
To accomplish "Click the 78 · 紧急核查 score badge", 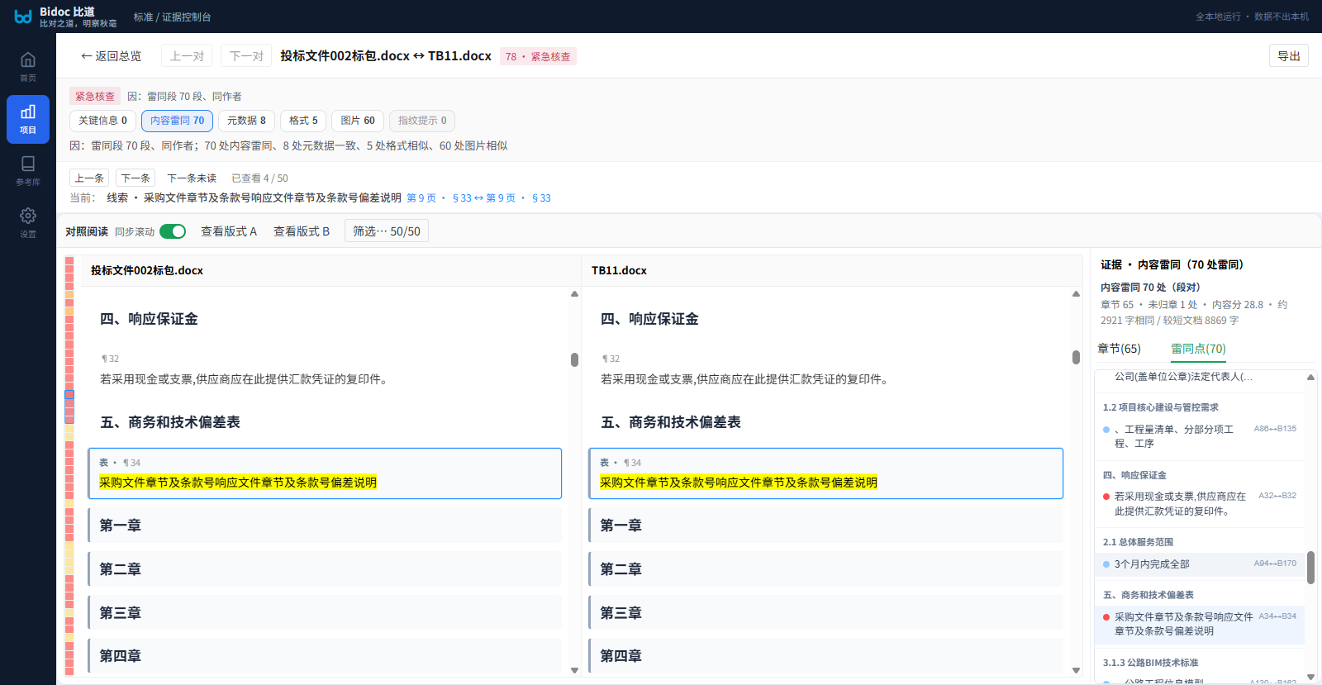I will click(538, 56).
